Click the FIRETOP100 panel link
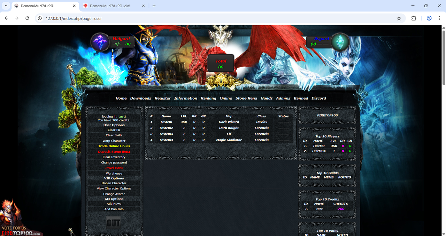Screen dimensions: 446x236 (x=327, y=116)
